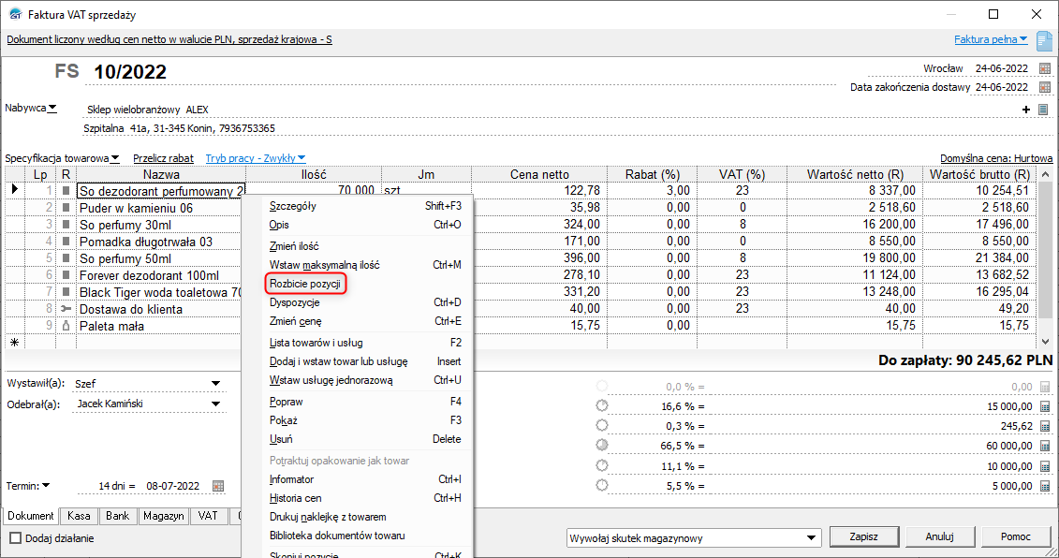This screenshot has width=1059, height=558.
Task: Click the plus icon to add buyer
Action: tap(1028, 110)
